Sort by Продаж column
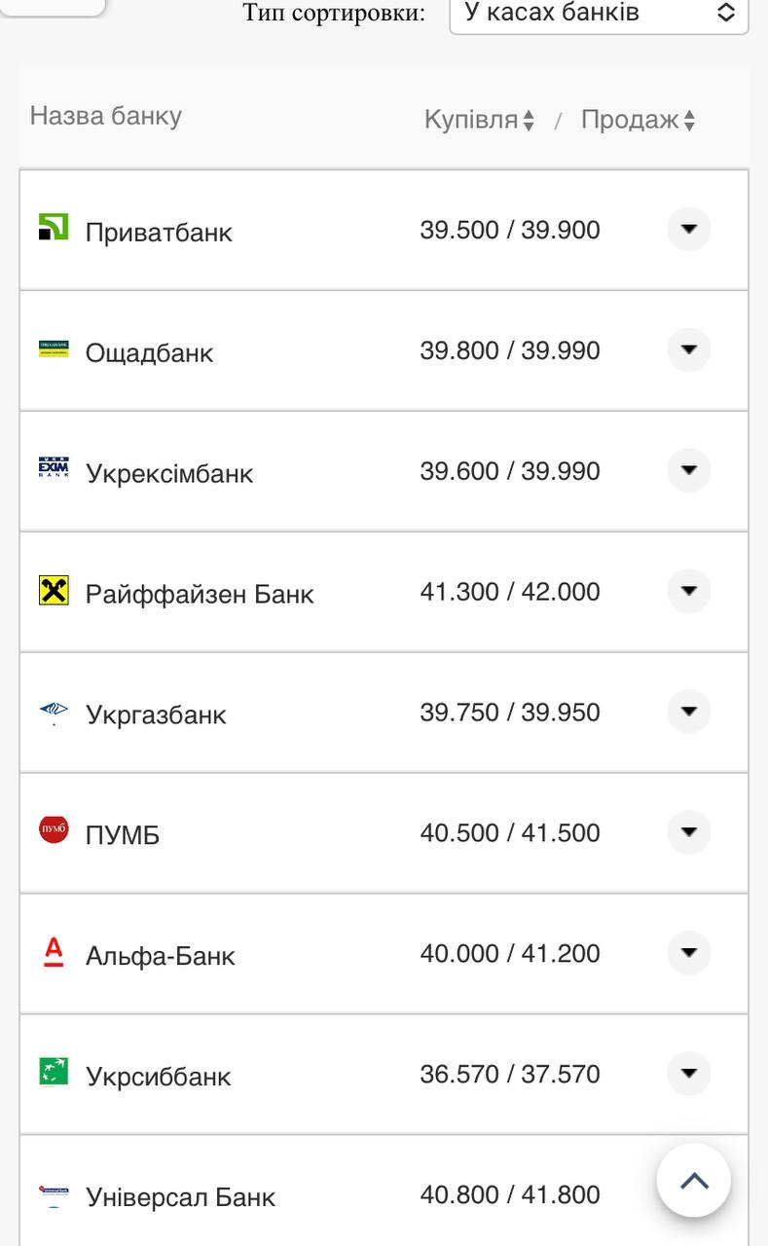 pos(638,121)
